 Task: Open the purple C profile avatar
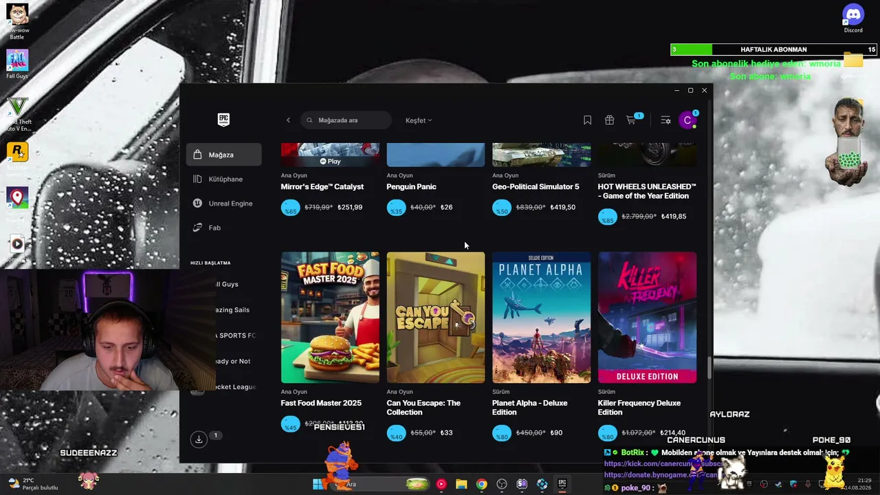click(x=687, y=120)
